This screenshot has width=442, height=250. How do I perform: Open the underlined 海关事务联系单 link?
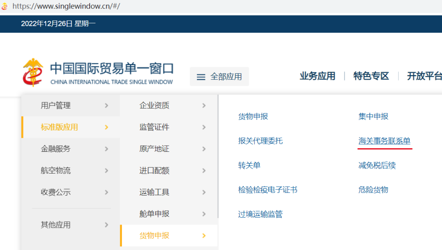pos(385,140)
